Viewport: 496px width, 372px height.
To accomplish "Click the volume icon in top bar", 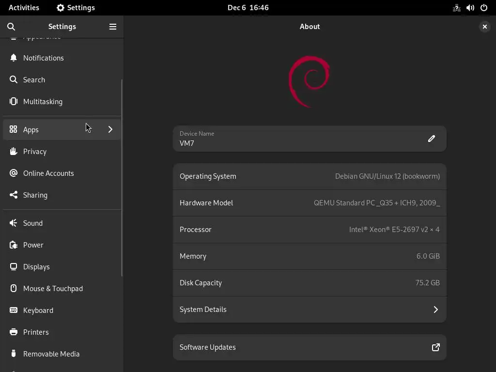I will (x=470, y=8).
